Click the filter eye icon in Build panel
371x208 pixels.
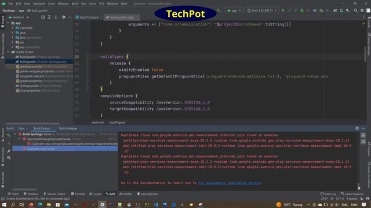[9, 158]
